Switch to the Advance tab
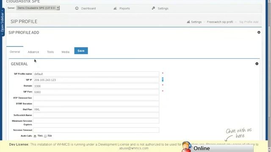Image resolution: width=271 pixels, height=152 pixels. click(33, 52)
